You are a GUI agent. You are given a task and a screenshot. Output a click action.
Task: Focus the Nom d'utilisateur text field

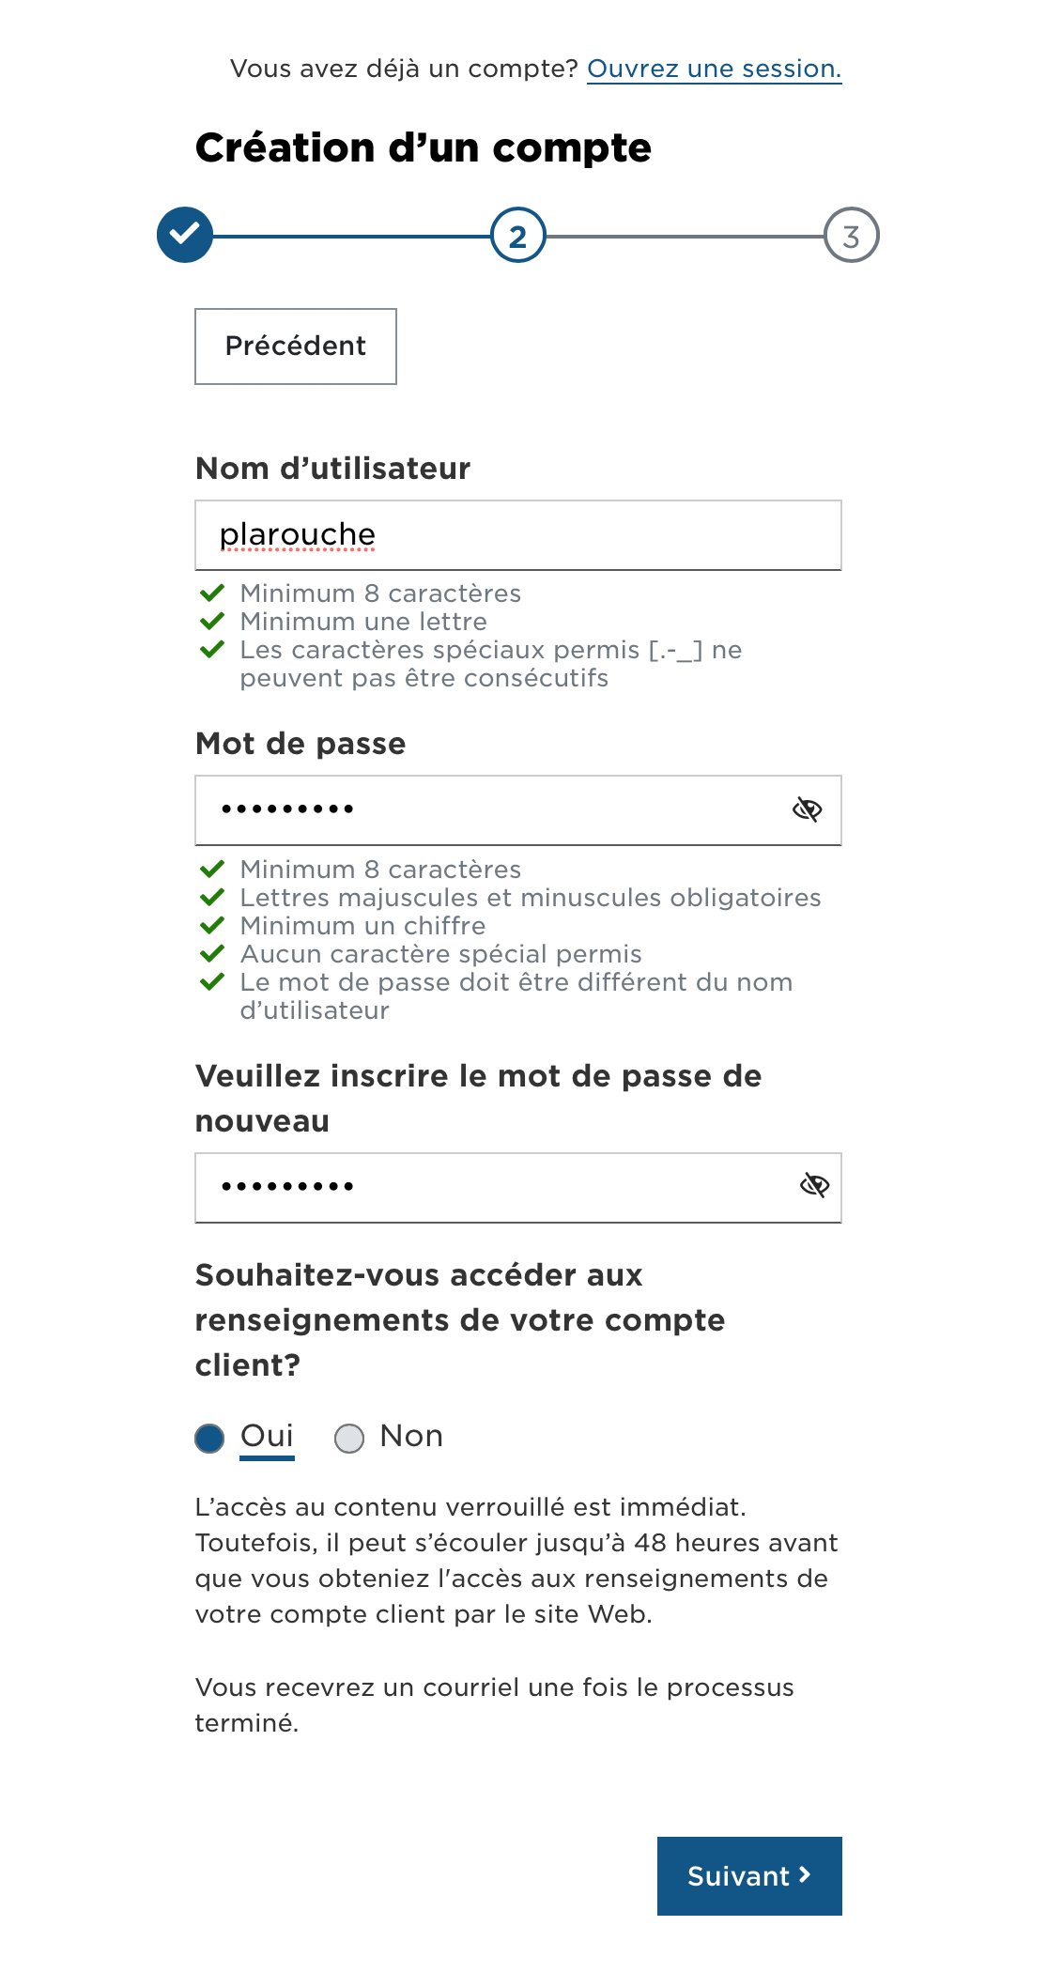517,535
